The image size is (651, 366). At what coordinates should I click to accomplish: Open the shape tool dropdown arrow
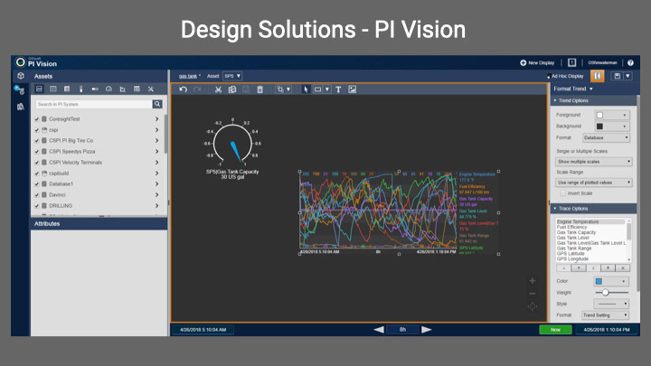coord(327,89)
